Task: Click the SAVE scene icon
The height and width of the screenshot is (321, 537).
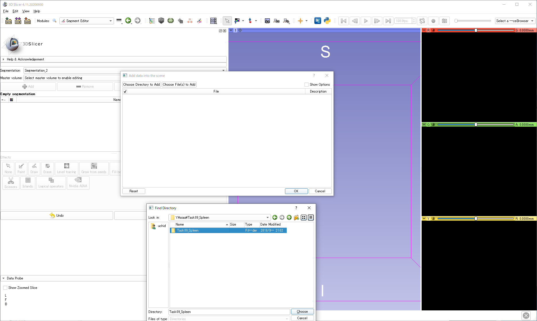Action: (28, 21)
